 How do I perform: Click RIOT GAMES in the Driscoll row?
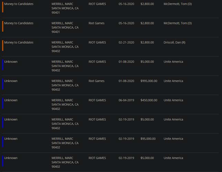[x=97, y=42]
